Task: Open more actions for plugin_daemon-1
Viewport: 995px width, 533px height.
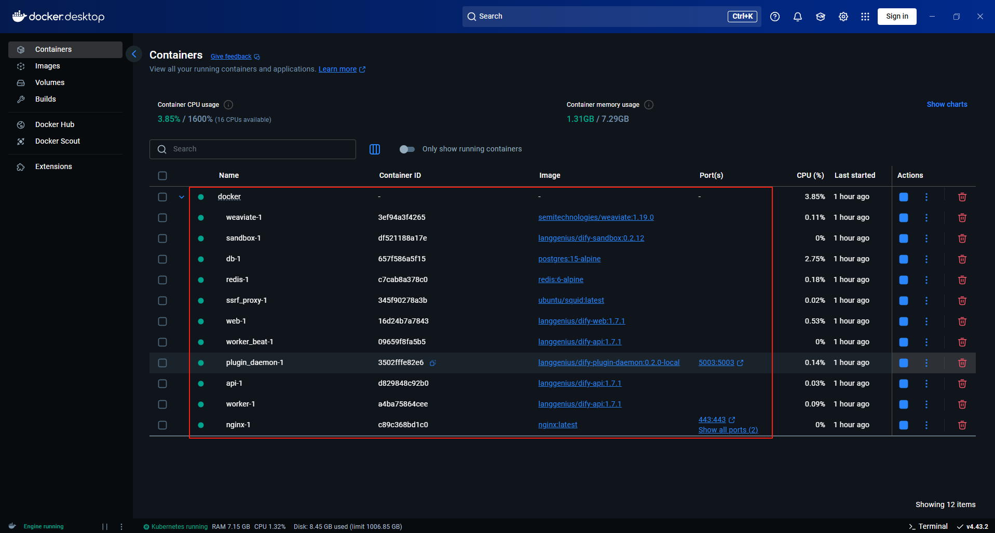Action: pos(926,363)
